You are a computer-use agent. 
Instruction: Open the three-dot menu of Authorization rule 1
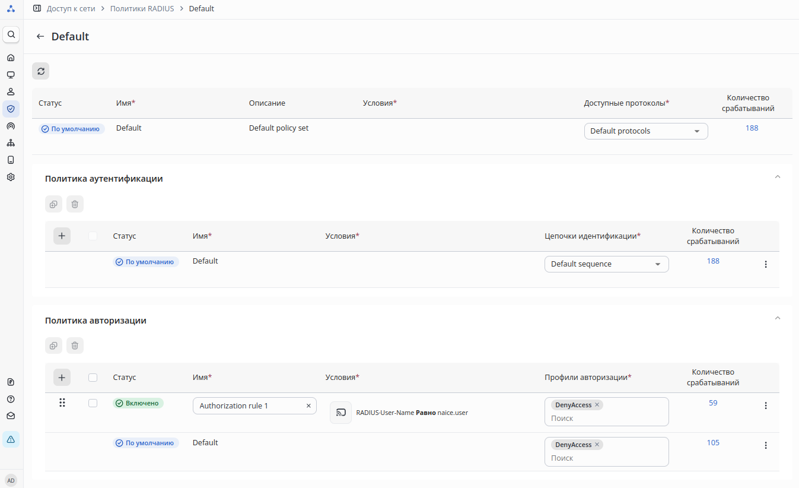pos(765,406)
